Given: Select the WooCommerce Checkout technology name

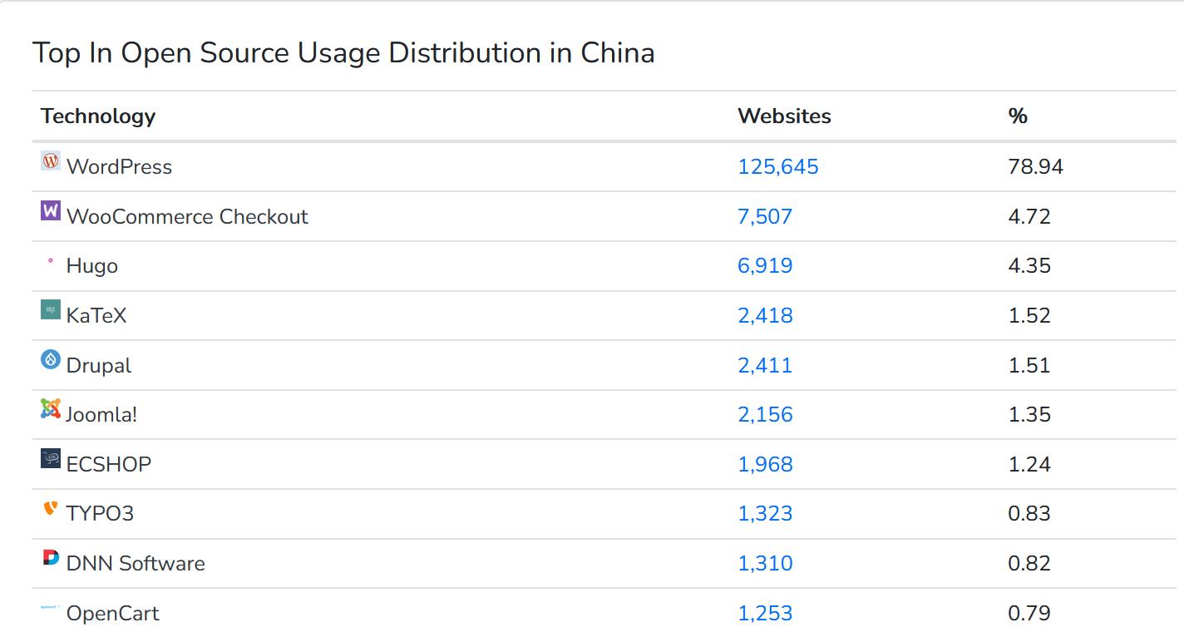Looking at the screenshot, I should tap(187, 216).
